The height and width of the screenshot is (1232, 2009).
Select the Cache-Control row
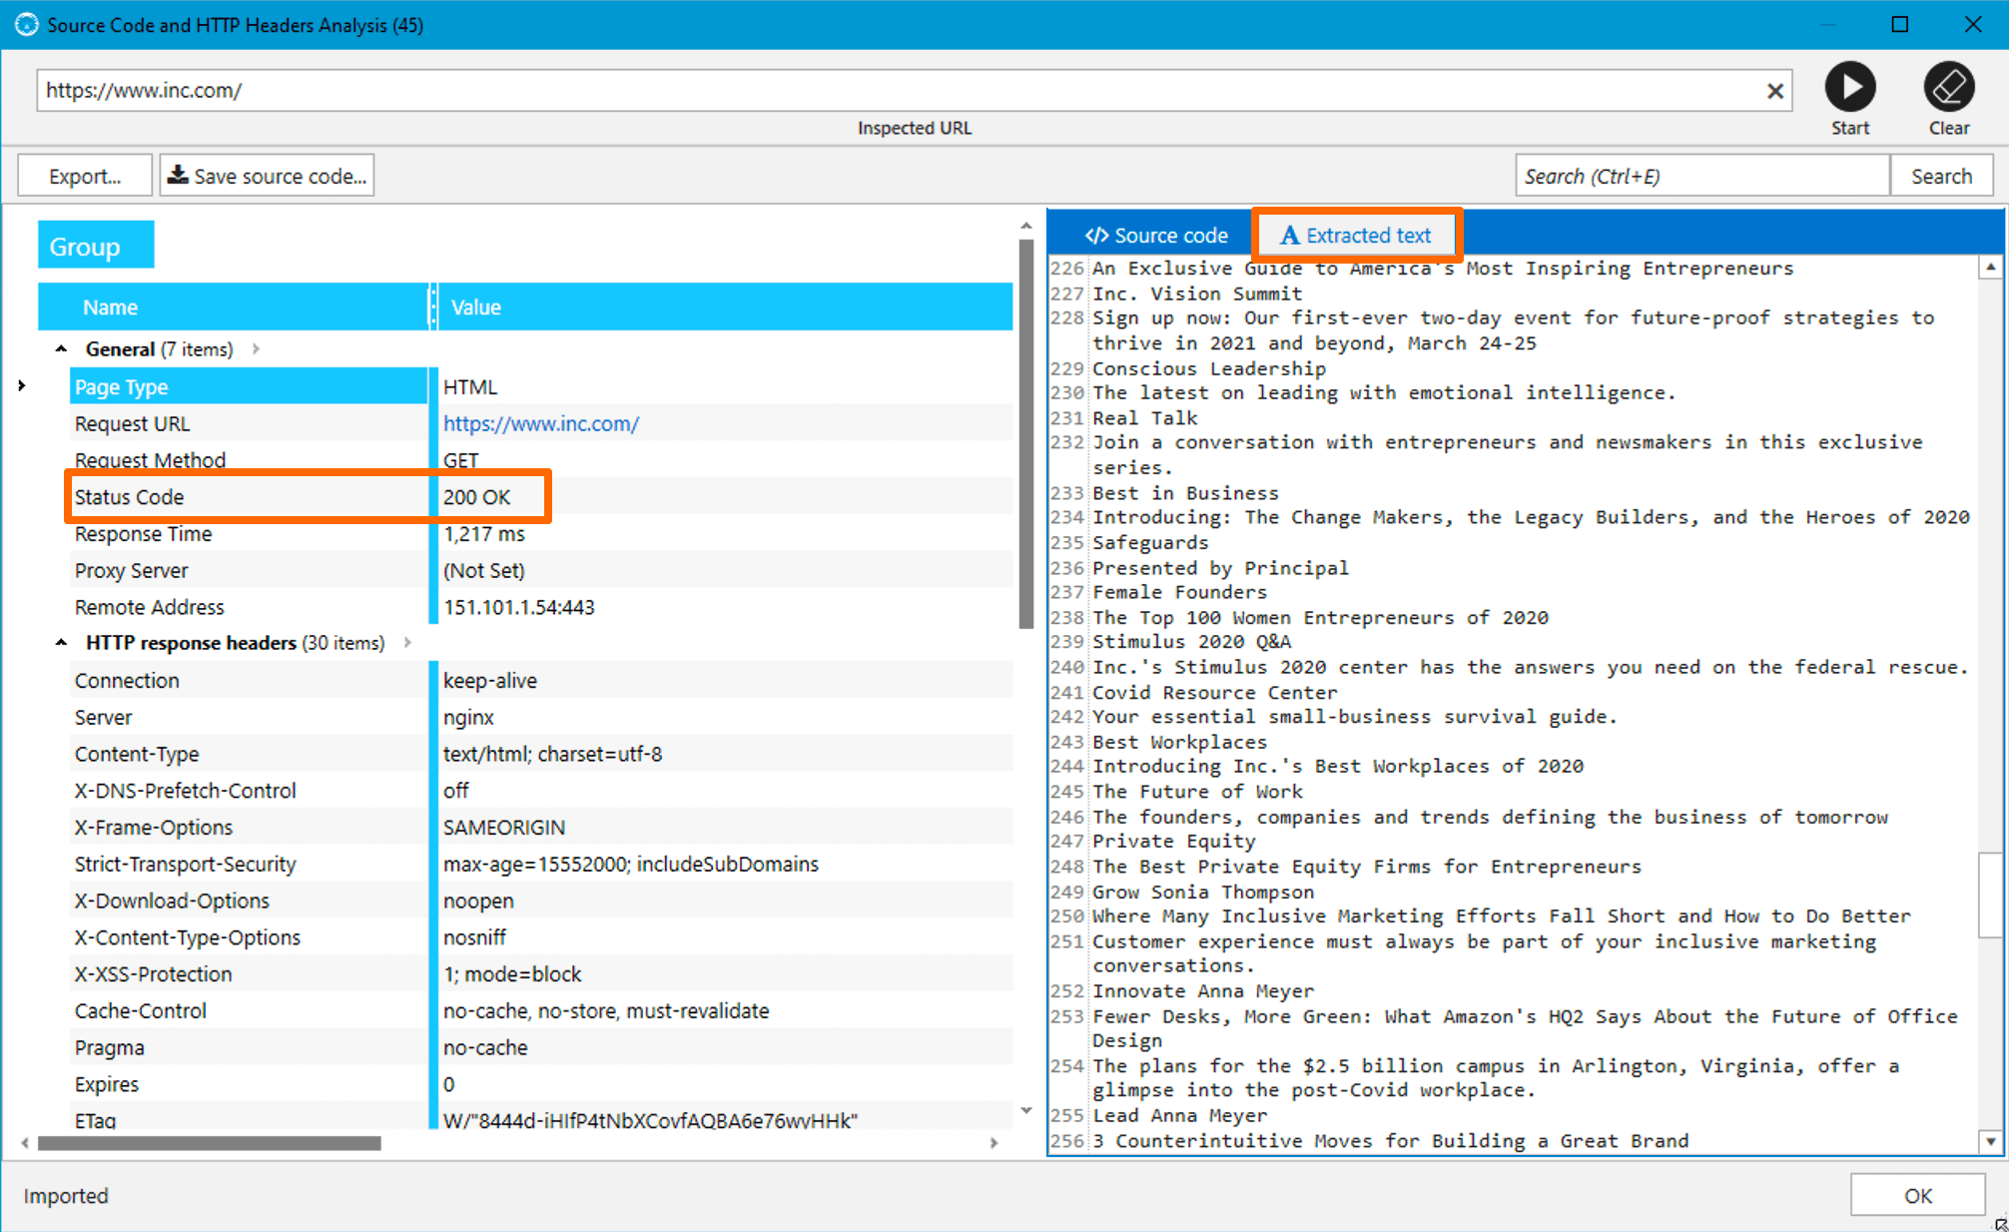coord(541,1010)
